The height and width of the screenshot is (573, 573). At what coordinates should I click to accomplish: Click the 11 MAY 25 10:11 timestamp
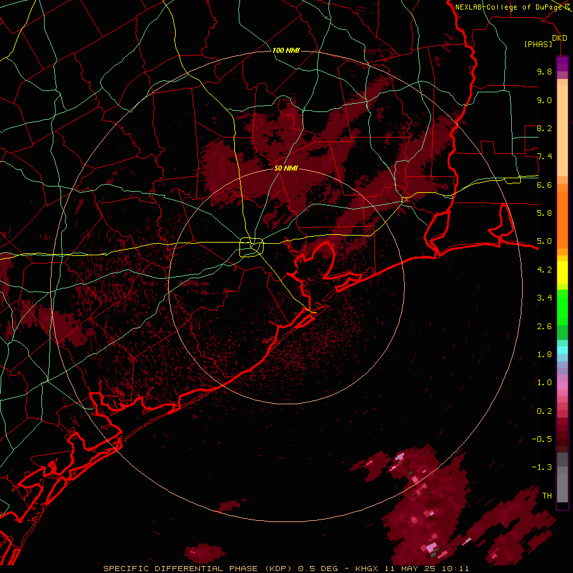click(427, 569)
